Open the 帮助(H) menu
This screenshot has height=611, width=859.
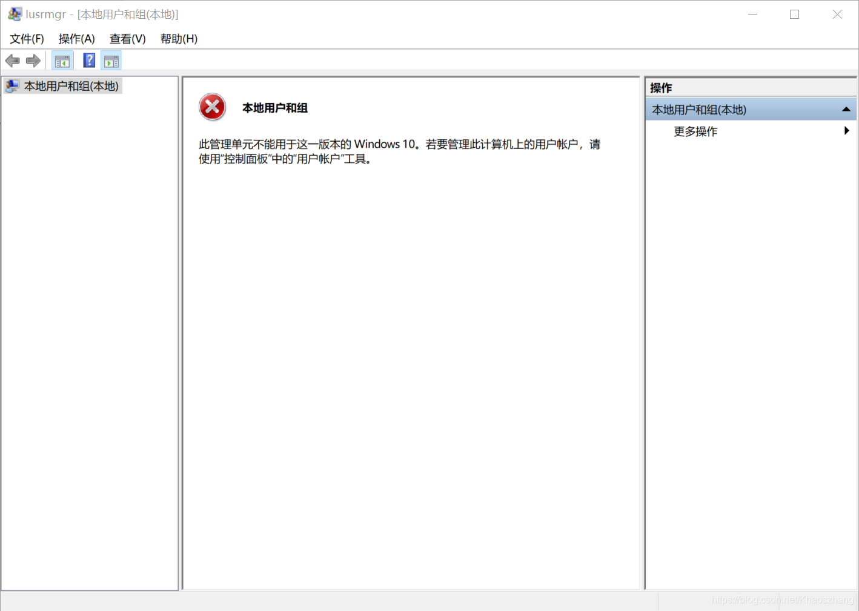179,39
